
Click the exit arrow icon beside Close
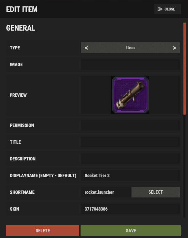[x=160, y=9]
